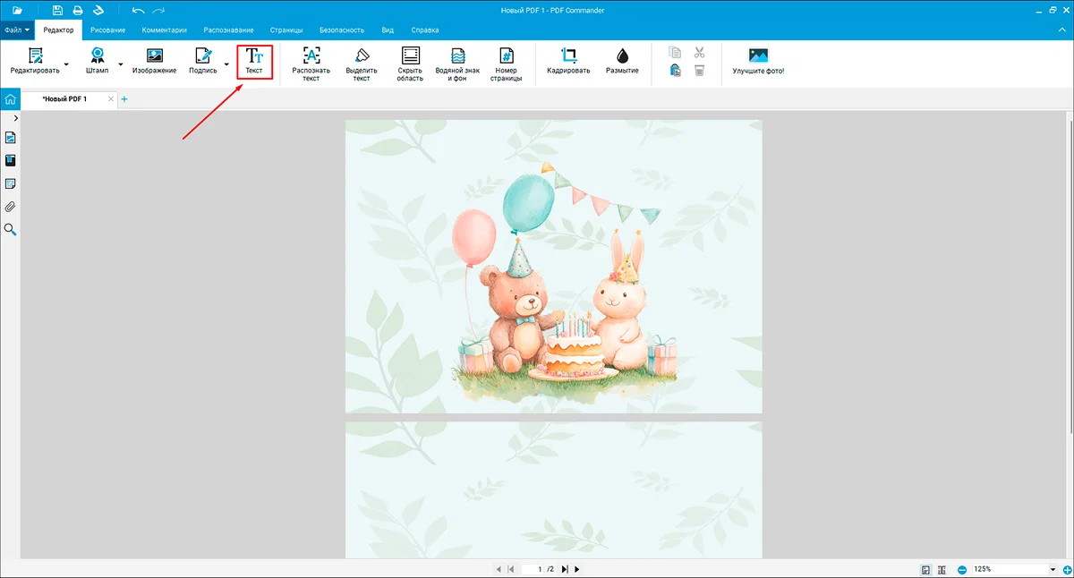Switch to the Безопасность tab
Image resolution: width=1074 pixels, height=578 pixels.
pos(342,30)
